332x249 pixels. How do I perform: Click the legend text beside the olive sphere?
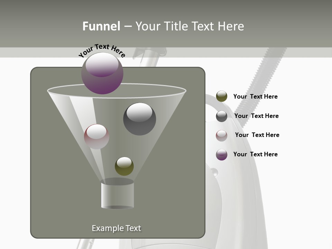coord(255,96)
